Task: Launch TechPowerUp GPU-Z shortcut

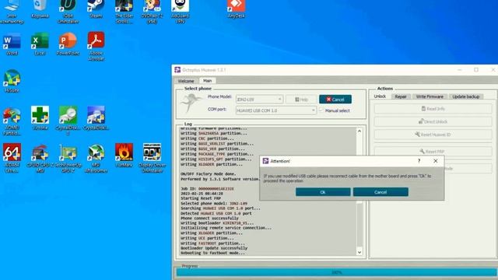Action: (x=68, y=158)
